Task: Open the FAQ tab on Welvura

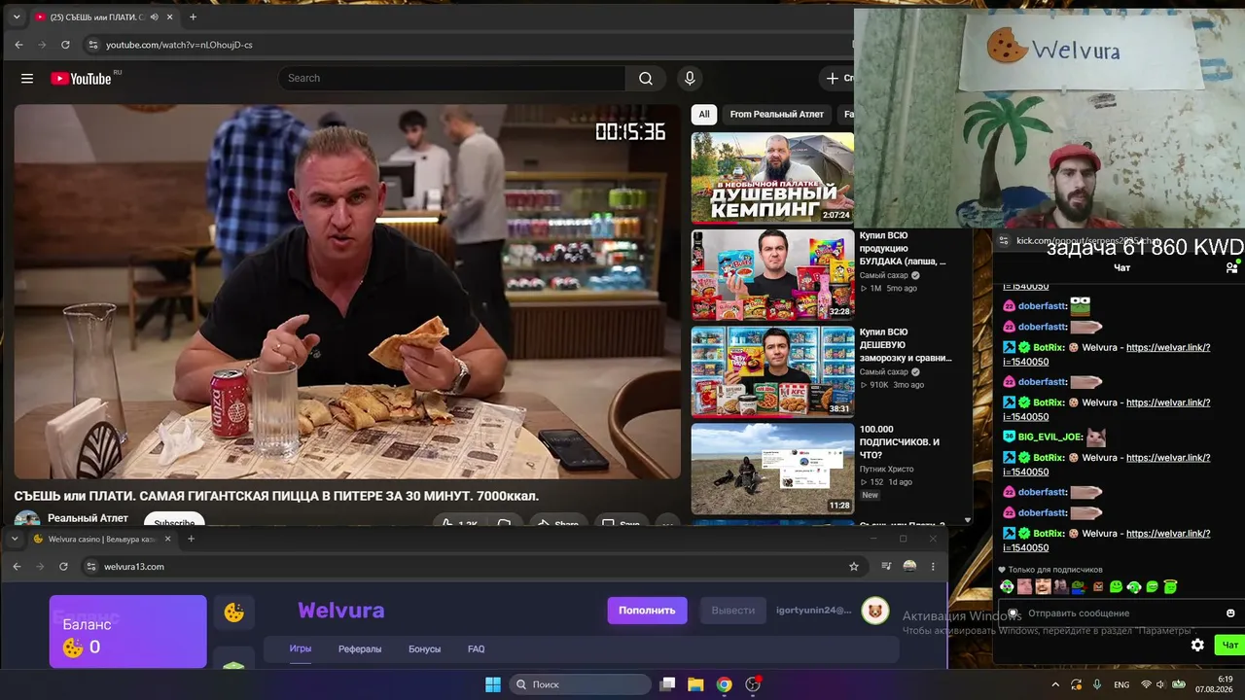Action: [477, 649]
